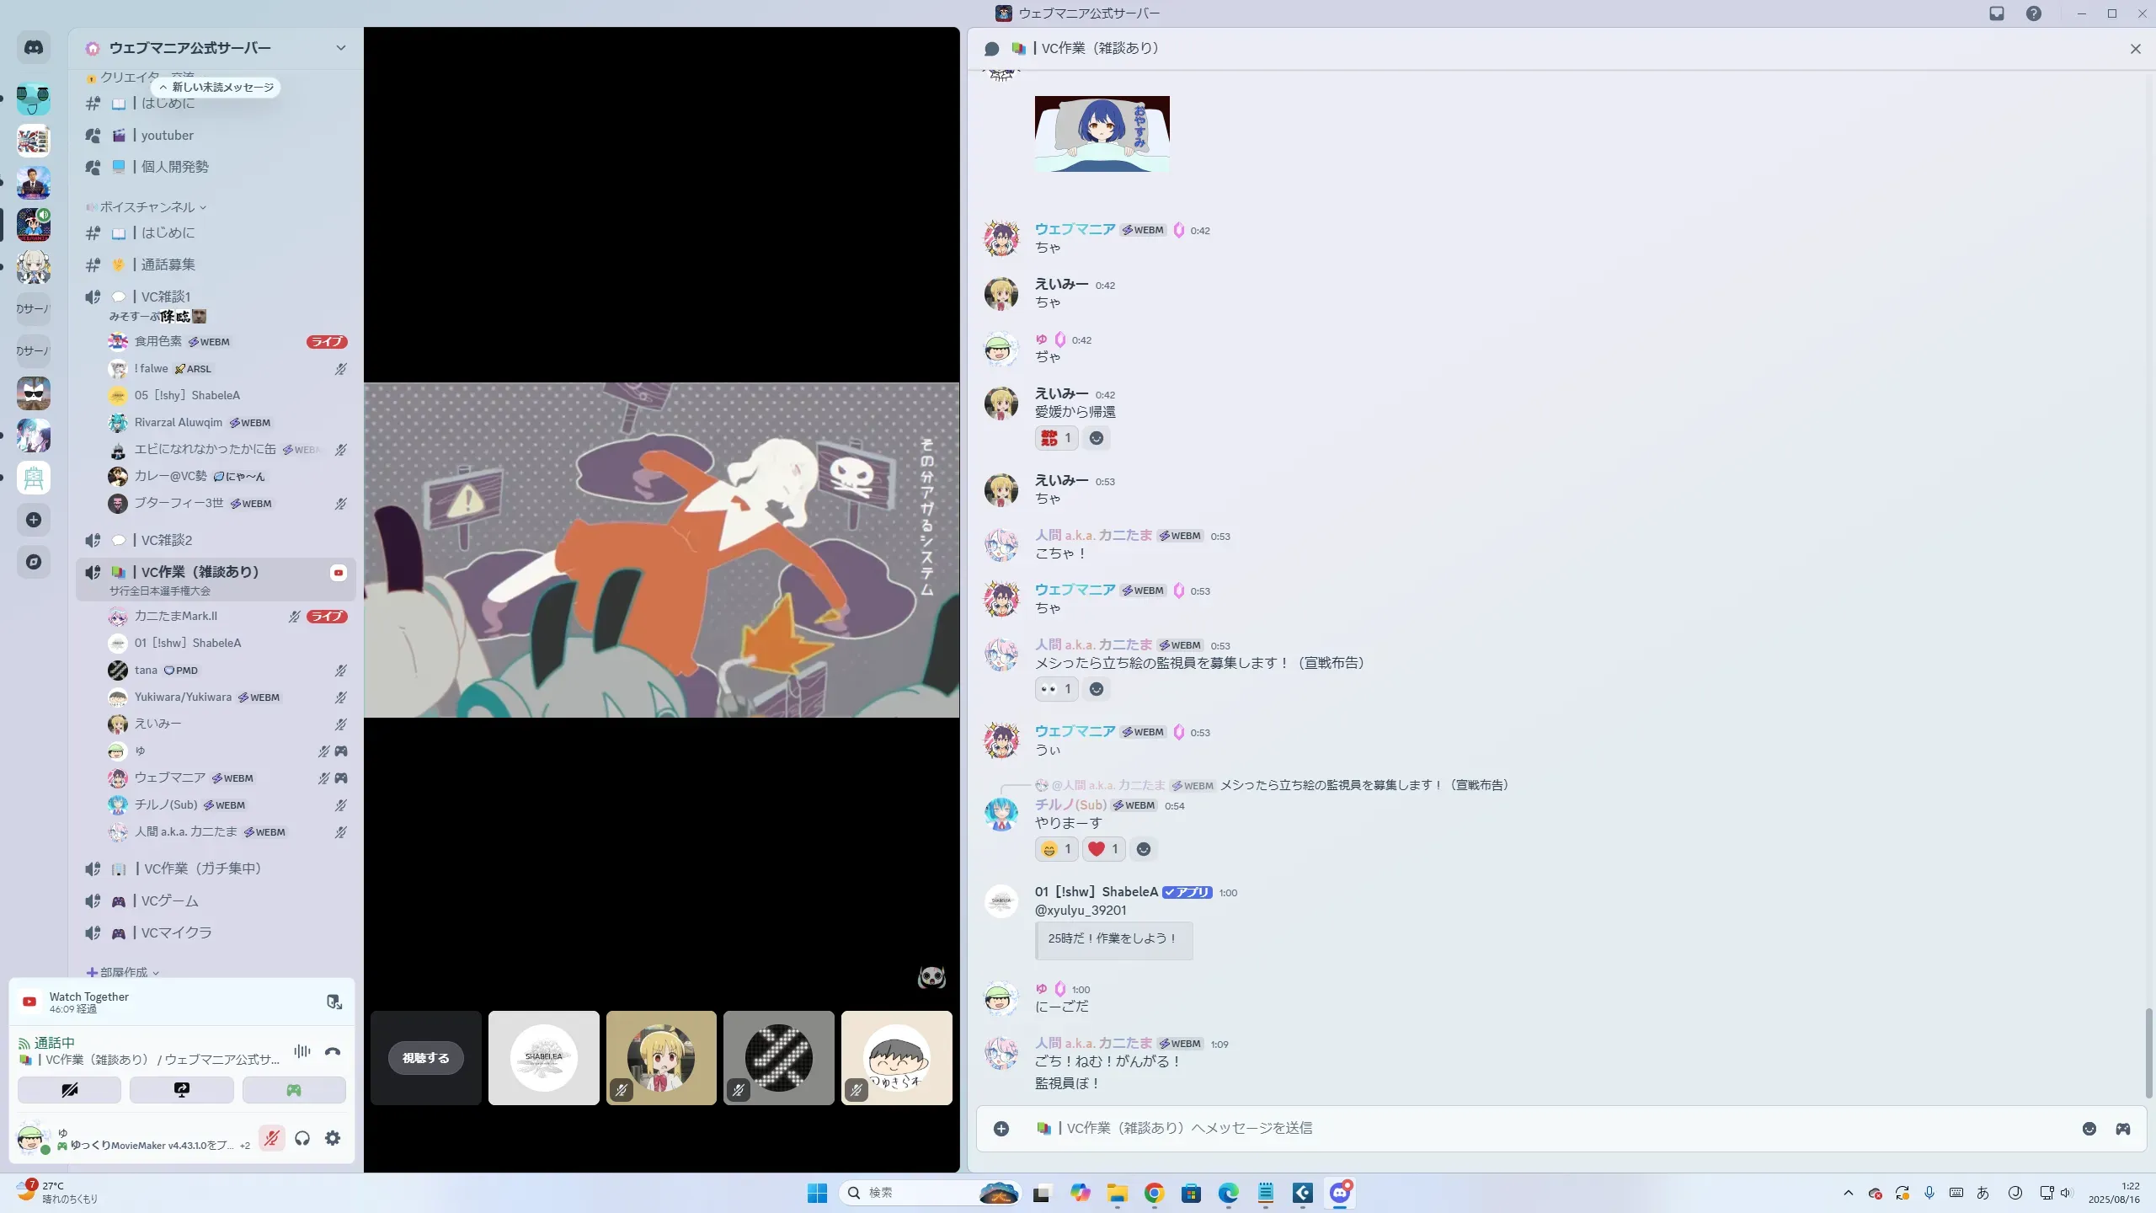The height and width of the screenshot is (1213, 2156).
Task: Type in VC作業 message input field
Action: pos(1516,1129)
